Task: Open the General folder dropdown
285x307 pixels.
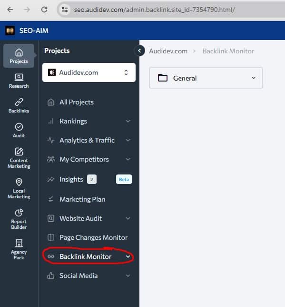Action: click(x=206, y=78)
